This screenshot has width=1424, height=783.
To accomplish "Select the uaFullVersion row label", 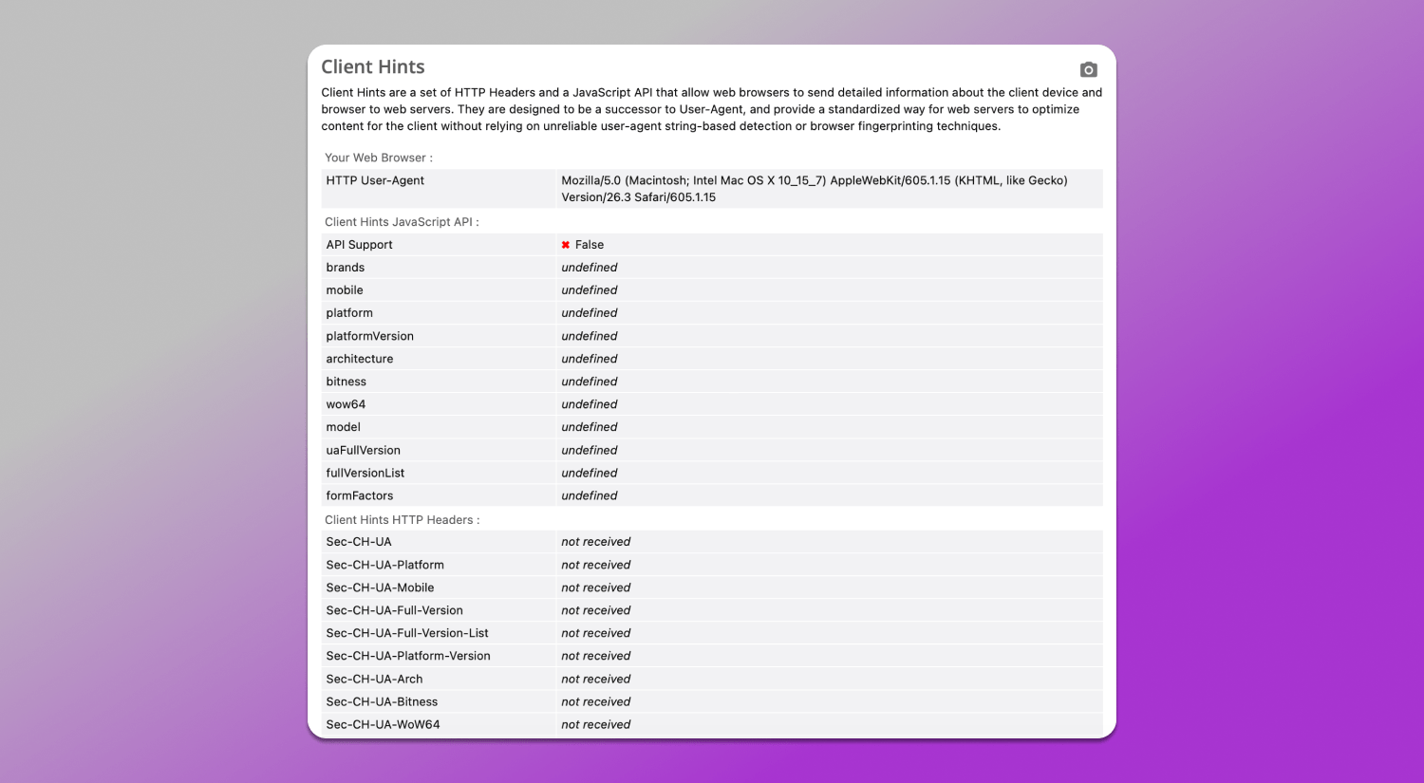I will pos(363,450).
